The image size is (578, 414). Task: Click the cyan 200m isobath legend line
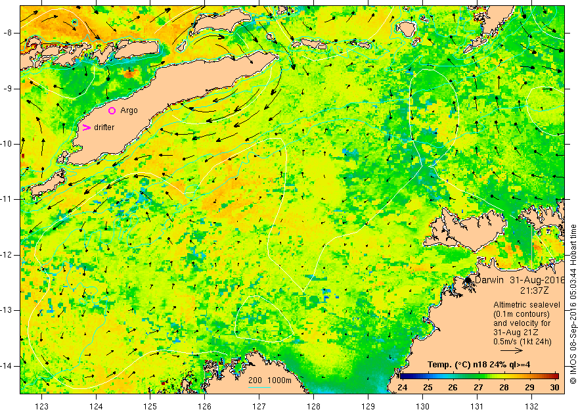pyautogui.click(x=259, y=387)
